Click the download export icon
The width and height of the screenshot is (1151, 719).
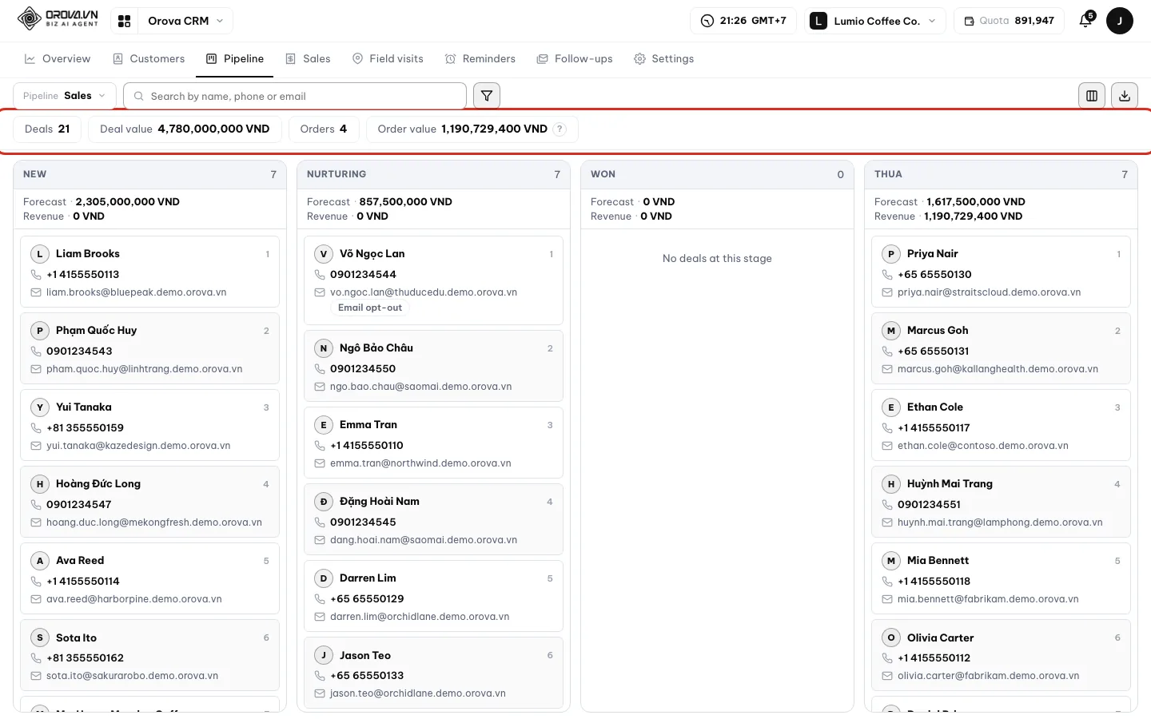coord(1125,96)
